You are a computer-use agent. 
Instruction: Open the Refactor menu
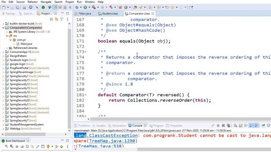[33, 2]
